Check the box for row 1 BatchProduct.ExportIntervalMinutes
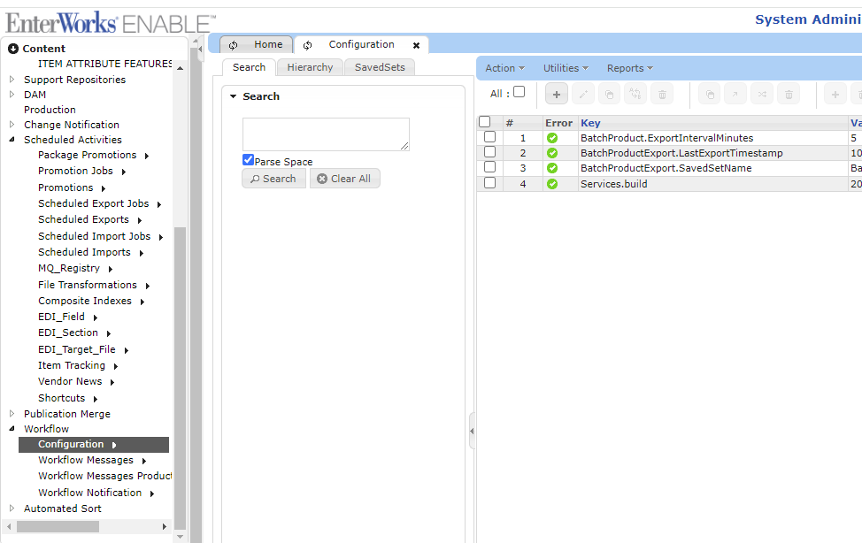 coord(489,137)
